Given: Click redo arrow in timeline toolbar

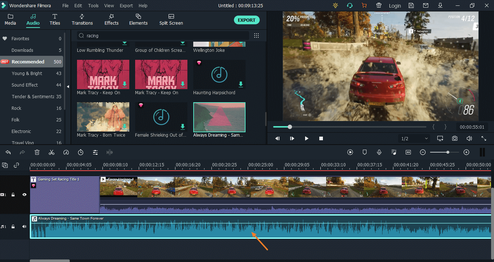Looking at the screenshot, I should pyautogui.click(x=23, y=153).
